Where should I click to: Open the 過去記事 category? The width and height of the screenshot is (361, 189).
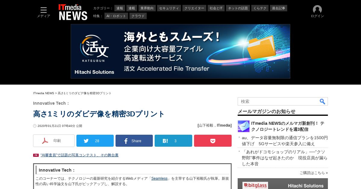pyautogui.click(x=279, y=8)
